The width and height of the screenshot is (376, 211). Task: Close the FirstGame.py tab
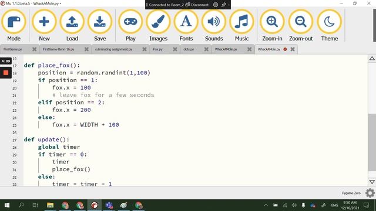coord(34,49)
